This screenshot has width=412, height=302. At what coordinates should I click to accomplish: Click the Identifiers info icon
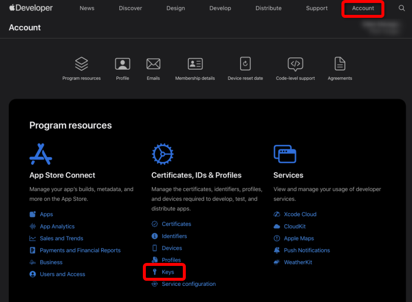coord(155,236)
